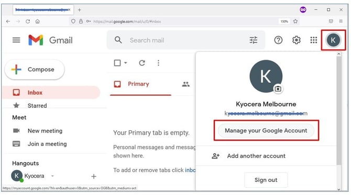The width and height of the screenshot is (351, 195).
Task: Click 'Your Primary tab is empty.' text
Action: click(x=151, y=133)
